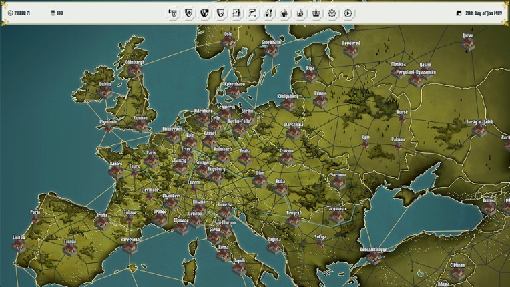
Task: Select the Dublin city marker
Action: (x=105, y=92)
